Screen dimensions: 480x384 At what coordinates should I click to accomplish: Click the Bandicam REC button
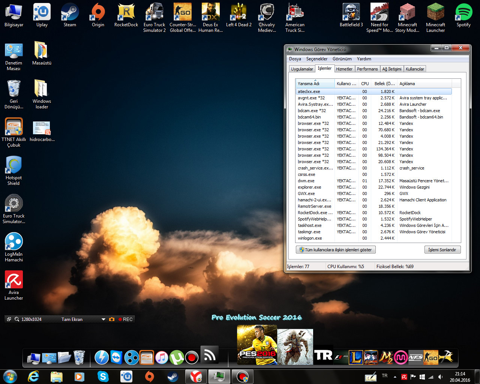tap(125, 319)
